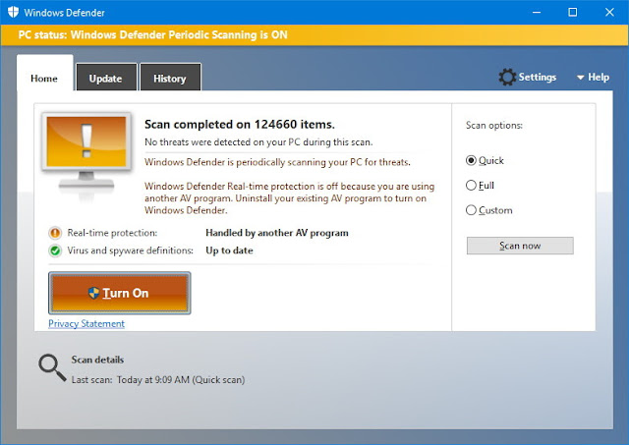Click the green definitions checkmark icon

55,250
